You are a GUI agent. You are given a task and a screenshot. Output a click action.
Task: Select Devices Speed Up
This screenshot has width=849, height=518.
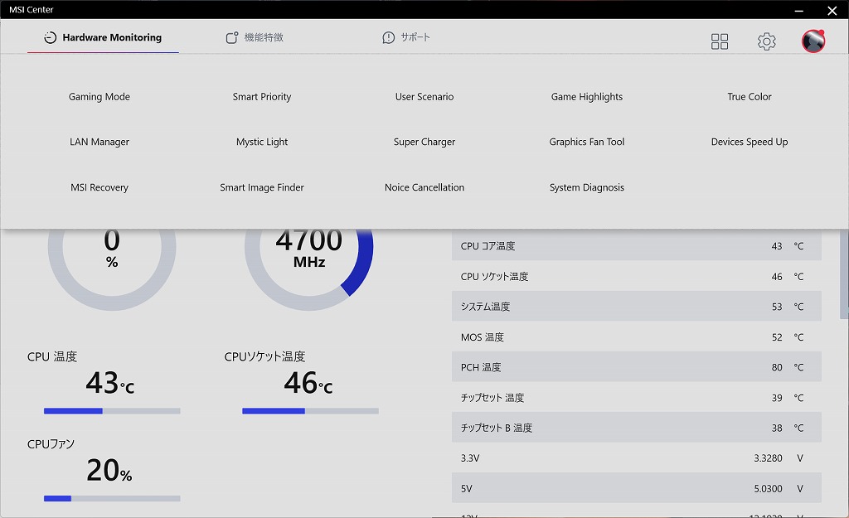(x=750, y=142)
